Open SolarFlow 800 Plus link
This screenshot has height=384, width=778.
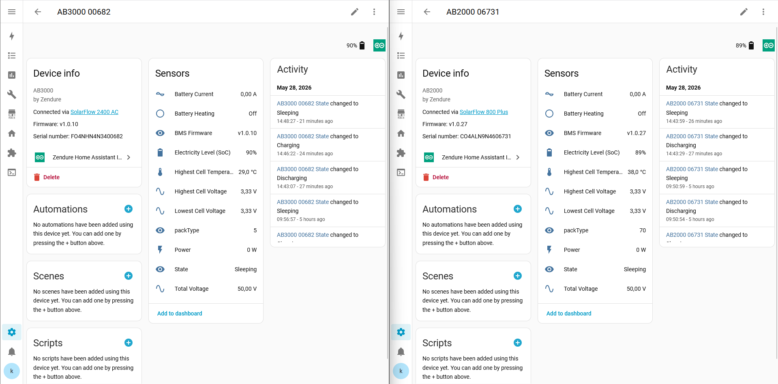pos(484,112)
